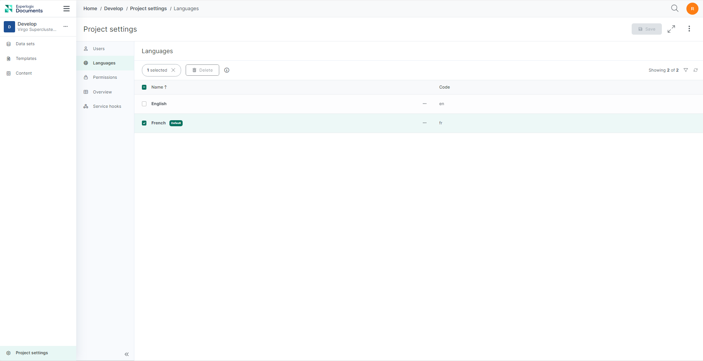Check the English language checkbox
The image size is (703, 361).
pos(144,104)
